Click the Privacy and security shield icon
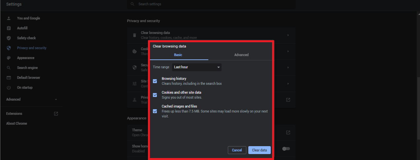This screenshot has width=420, height=160. 9,48
